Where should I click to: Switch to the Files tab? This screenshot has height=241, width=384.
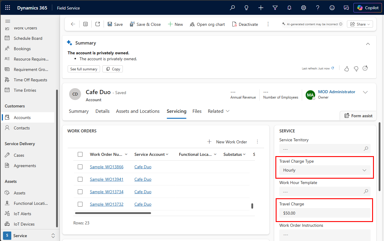197,111
